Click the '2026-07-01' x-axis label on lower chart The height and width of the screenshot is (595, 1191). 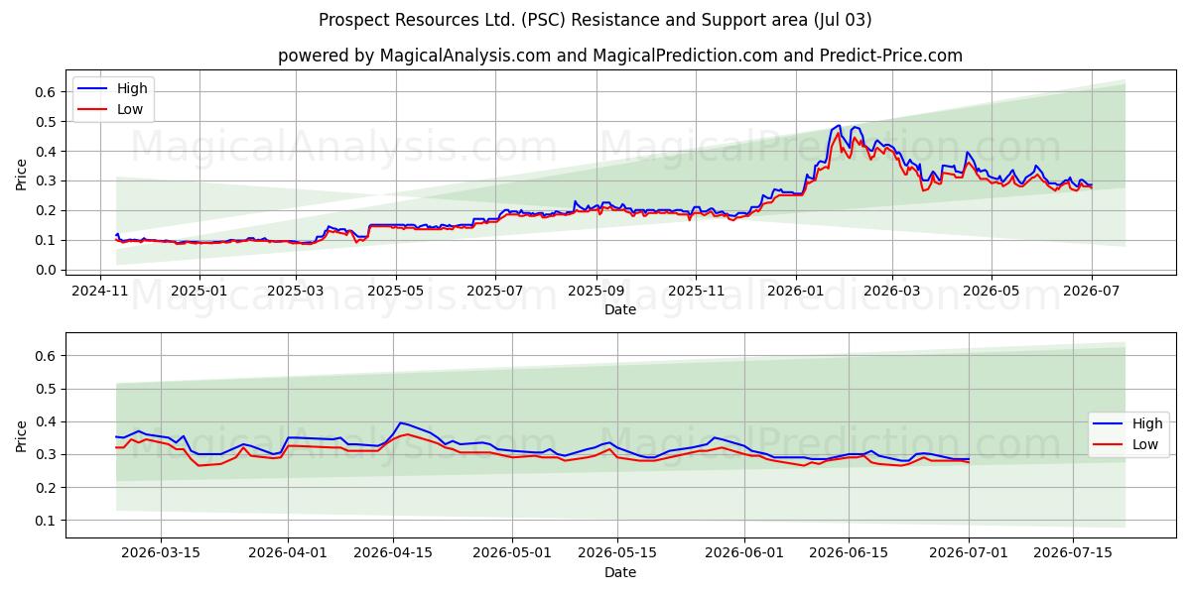(969, 554)
